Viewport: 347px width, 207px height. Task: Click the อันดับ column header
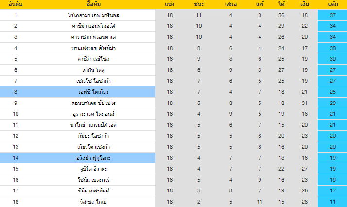point(15,4)
